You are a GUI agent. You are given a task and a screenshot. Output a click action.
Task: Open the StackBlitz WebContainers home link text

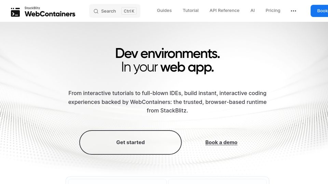(x=50, y=12)
